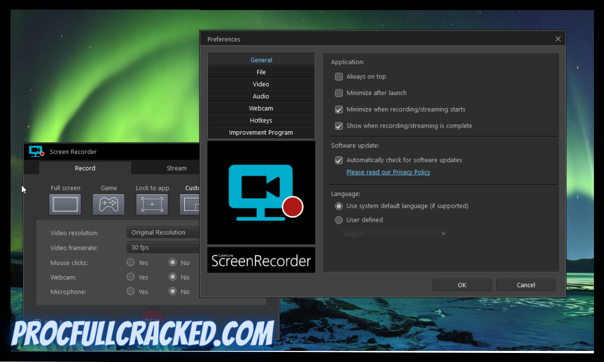Uncheck Show when recording/streaming is complete

(x=339, y=126)
